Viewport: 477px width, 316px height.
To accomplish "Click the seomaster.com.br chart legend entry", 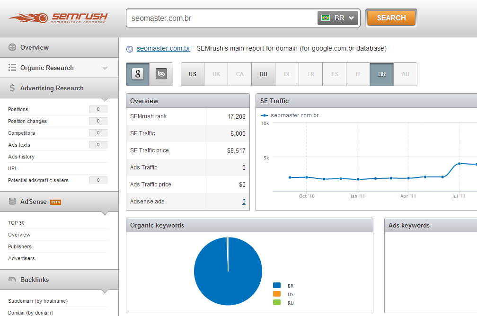I will pos(290,115).
